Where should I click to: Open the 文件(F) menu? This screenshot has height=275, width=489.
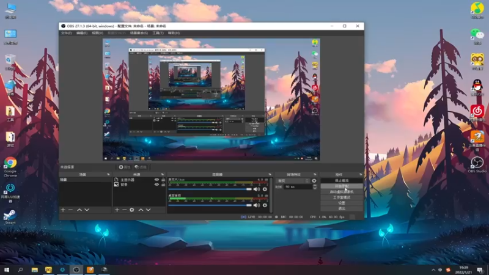point(67,33)
